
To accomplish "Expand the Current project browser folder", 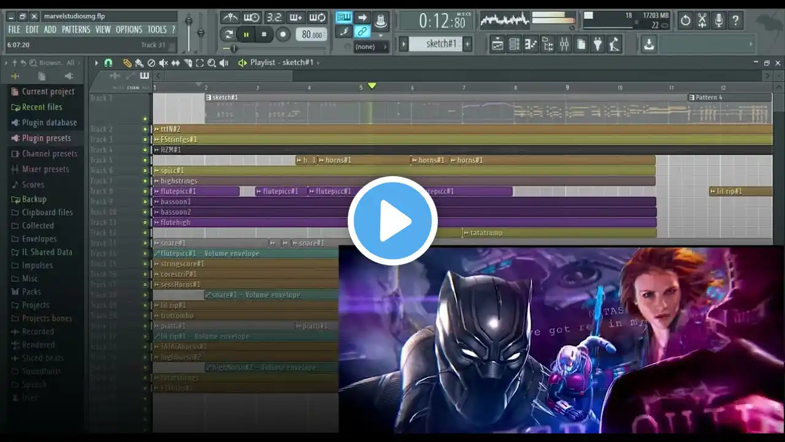I will [43, 91].
